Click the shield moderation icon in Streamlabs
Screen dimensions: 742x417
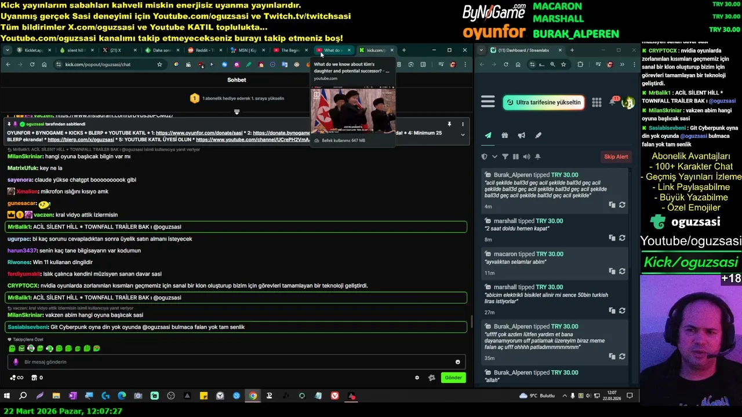[x=485, y=156]
